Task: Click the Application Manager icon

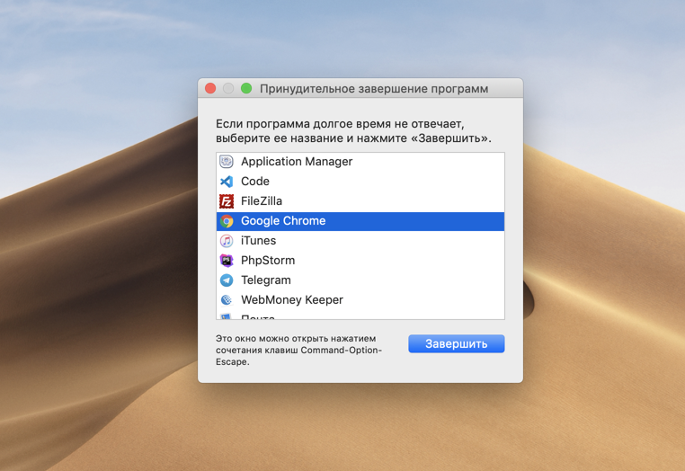Action: tap(227, 162)
